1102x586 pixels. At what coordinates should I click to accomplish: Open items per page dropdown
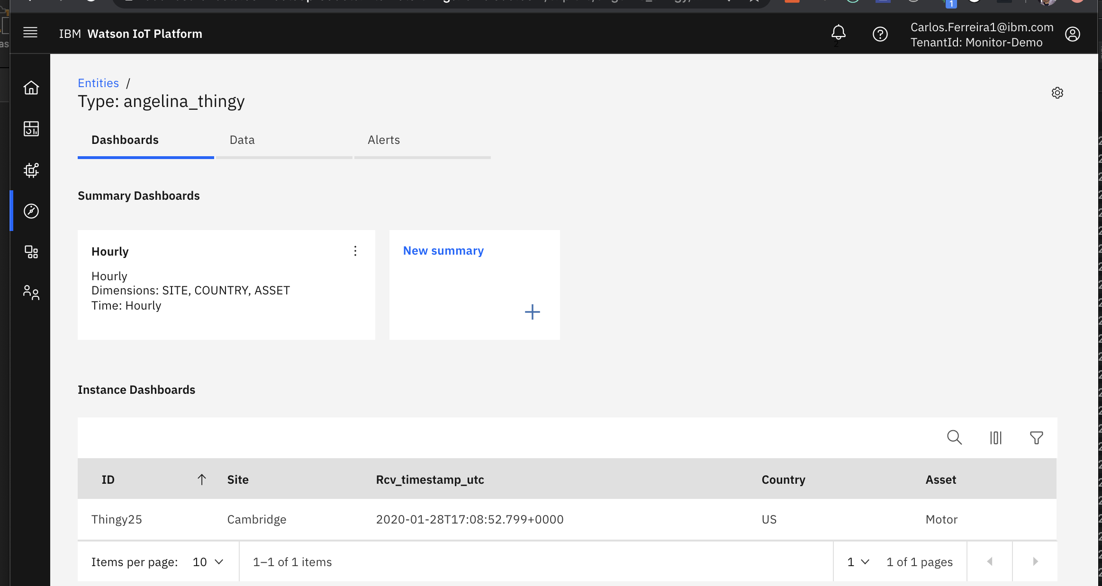(x=208, y=562)
